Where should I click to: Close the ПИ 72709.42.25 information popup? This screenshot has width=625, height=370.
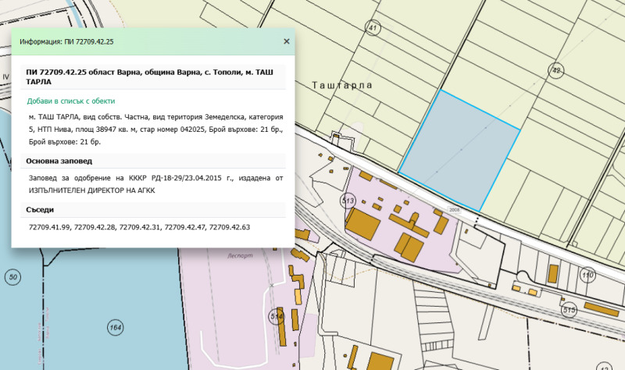[286, 41]
